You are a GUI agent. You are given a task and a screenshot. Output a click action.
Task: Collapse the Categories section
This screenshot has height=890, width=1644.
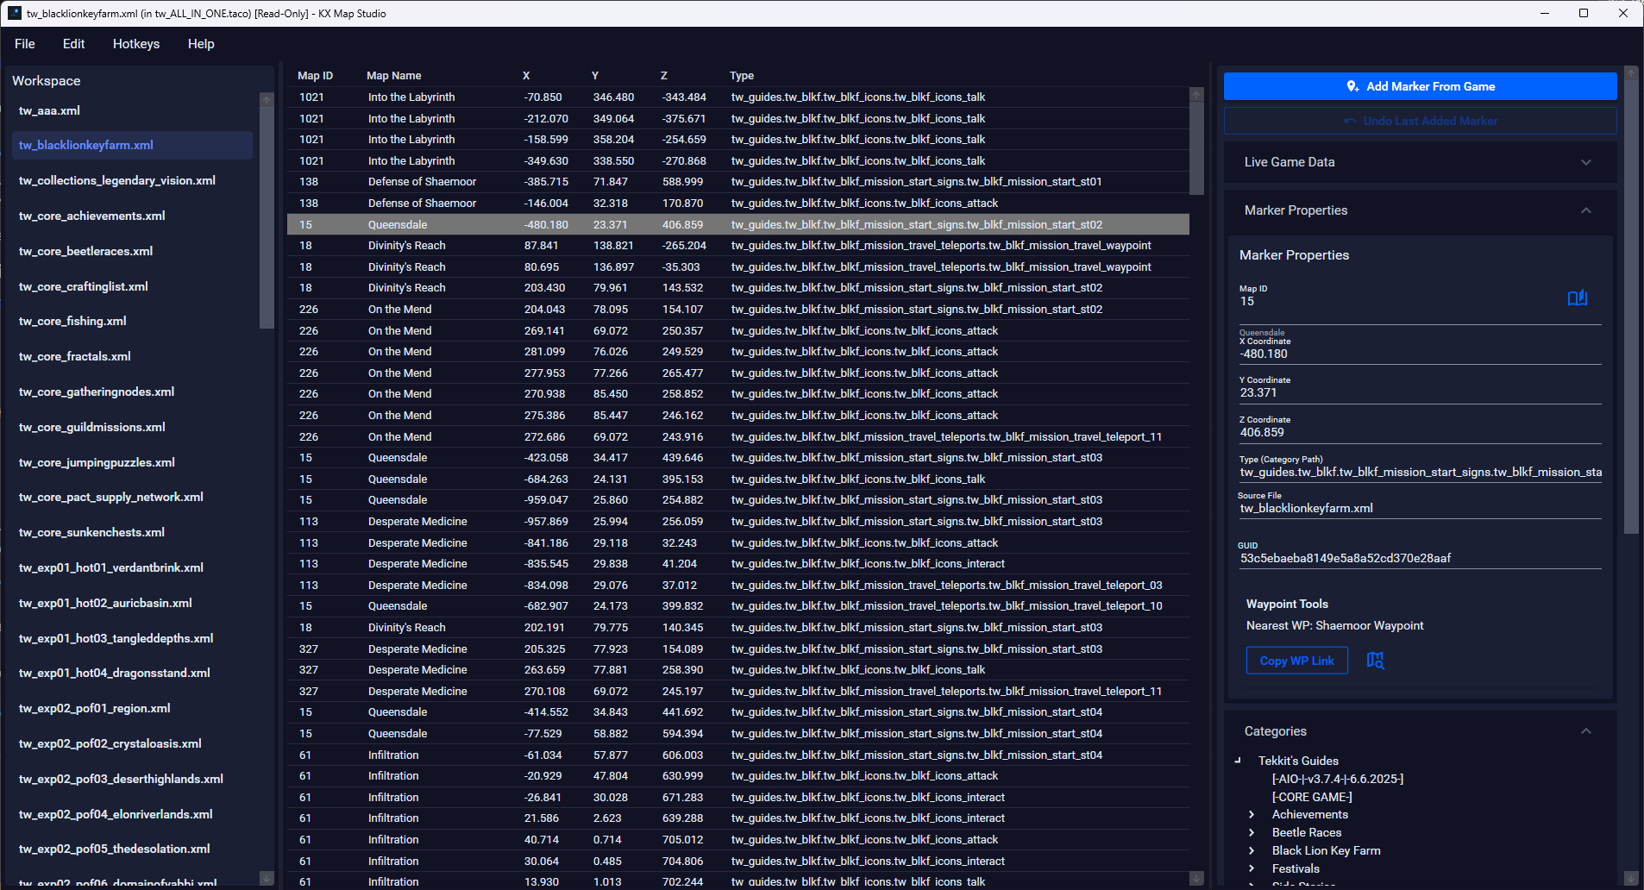[x=1585, y=731]
